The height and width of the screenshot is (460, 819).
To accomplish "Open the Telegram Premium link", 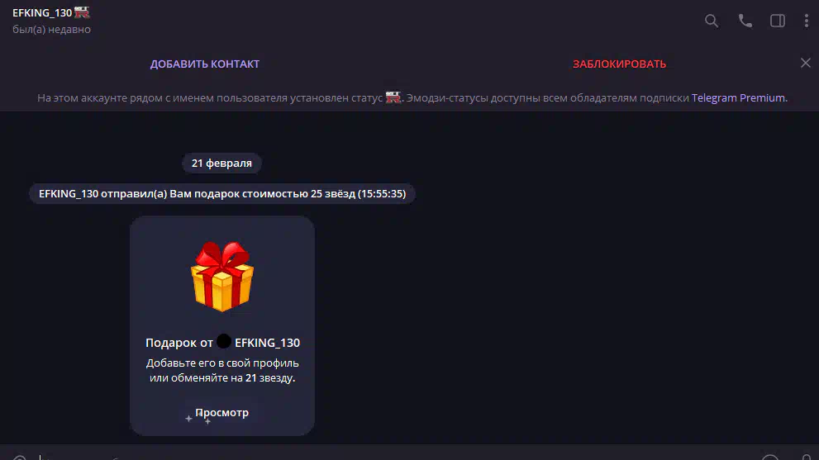I will tap(738, 97).
